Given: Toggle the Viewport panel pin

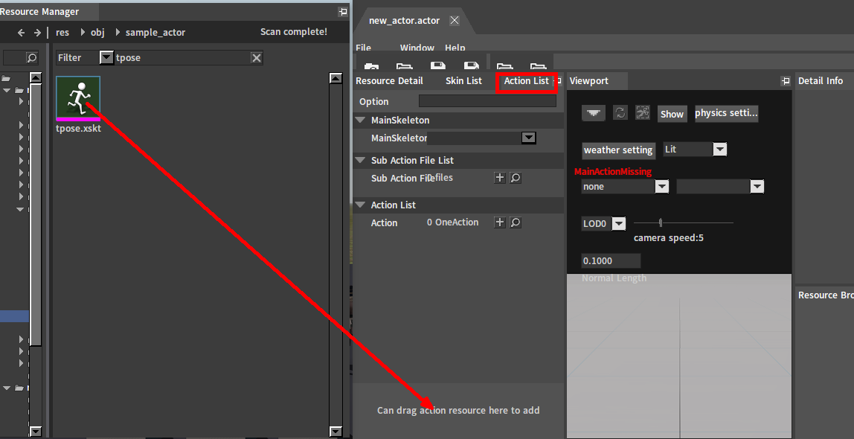Looking at the screenshot, I should [785, 81].
